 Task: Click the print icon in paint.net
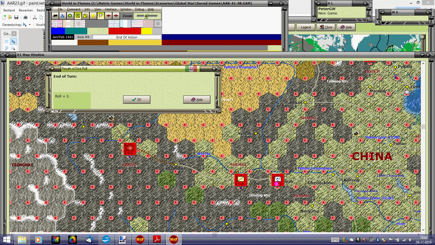(x=26, y=17)
